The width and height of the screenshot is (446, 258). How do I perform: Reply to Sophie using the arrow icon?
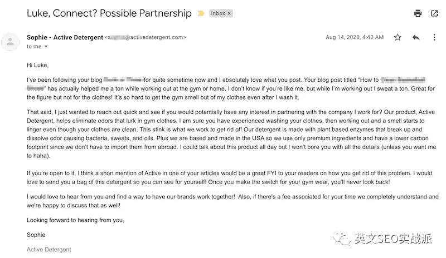pos(416,37)
